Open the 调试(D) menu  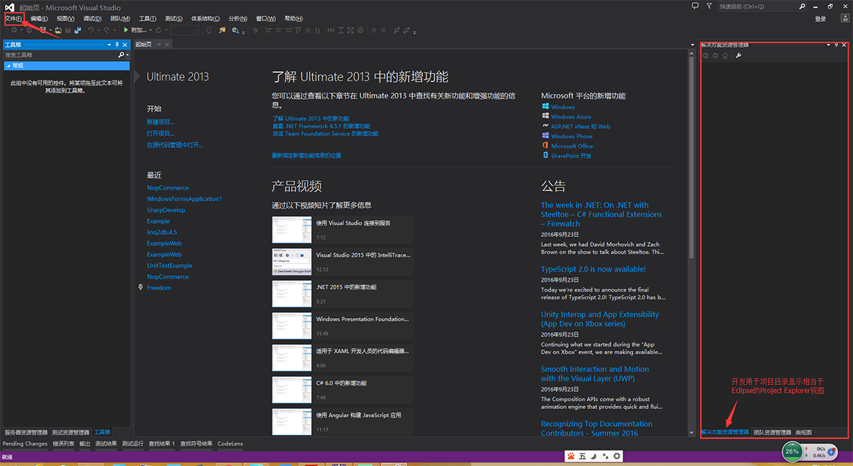click(92, 18)
